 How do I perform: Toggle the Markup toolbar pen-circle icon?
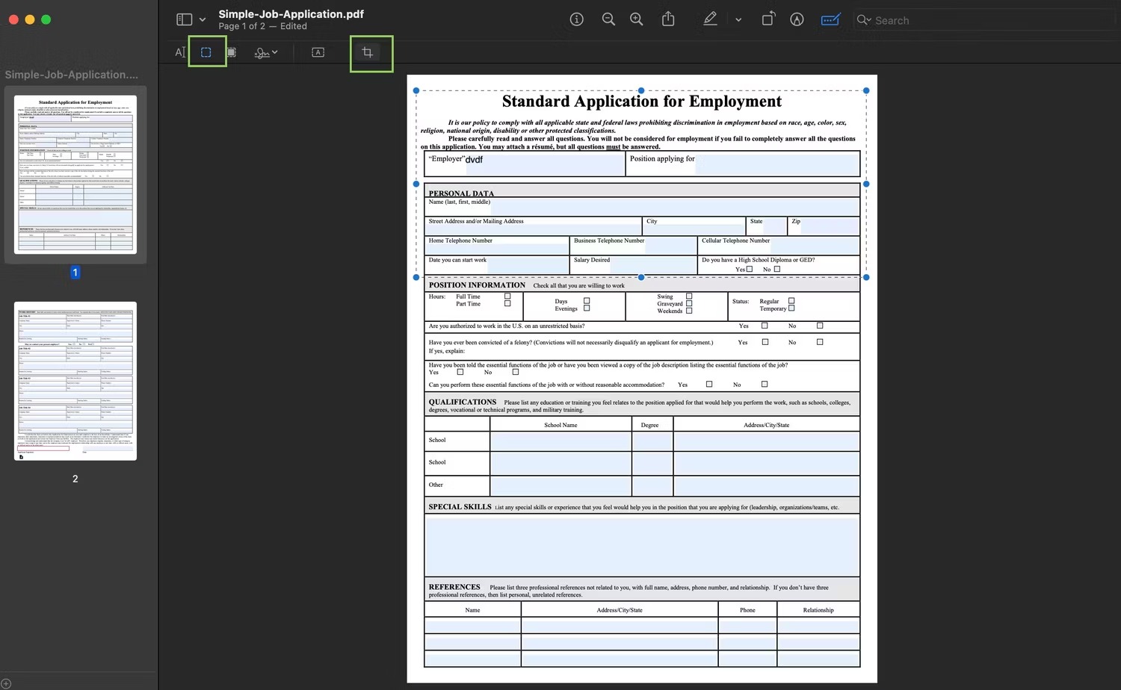pyautogui.click(x=797, y=19)
